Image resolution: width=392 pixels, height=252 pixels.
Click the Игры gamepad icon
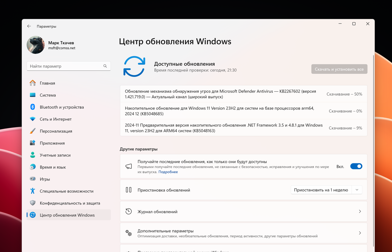[x=33, y=179]
